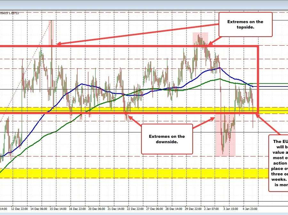Click the "3 Jan 15:00" time axis label
Screen dimensions: 288x215
click(x=230, y=209)
